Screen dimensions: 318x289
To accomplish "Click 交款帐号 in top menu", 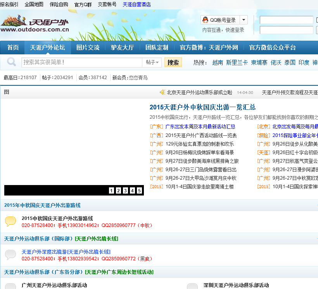I will click(107, 5).
